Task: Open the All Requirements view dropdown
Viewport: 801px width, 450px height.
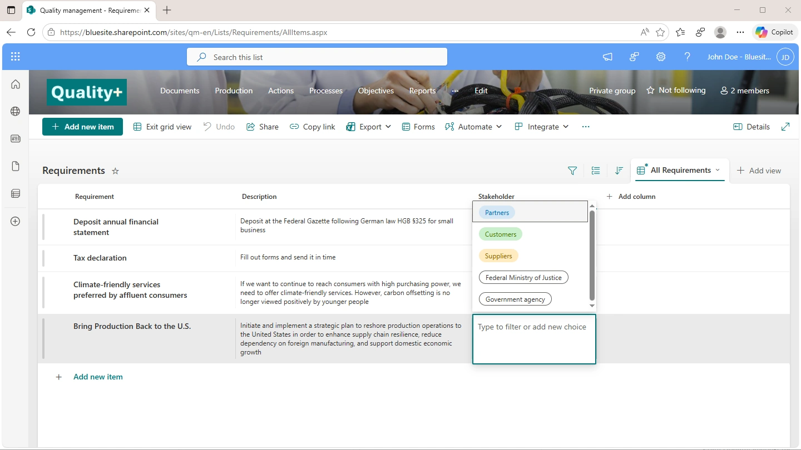Action: point(679,171)
